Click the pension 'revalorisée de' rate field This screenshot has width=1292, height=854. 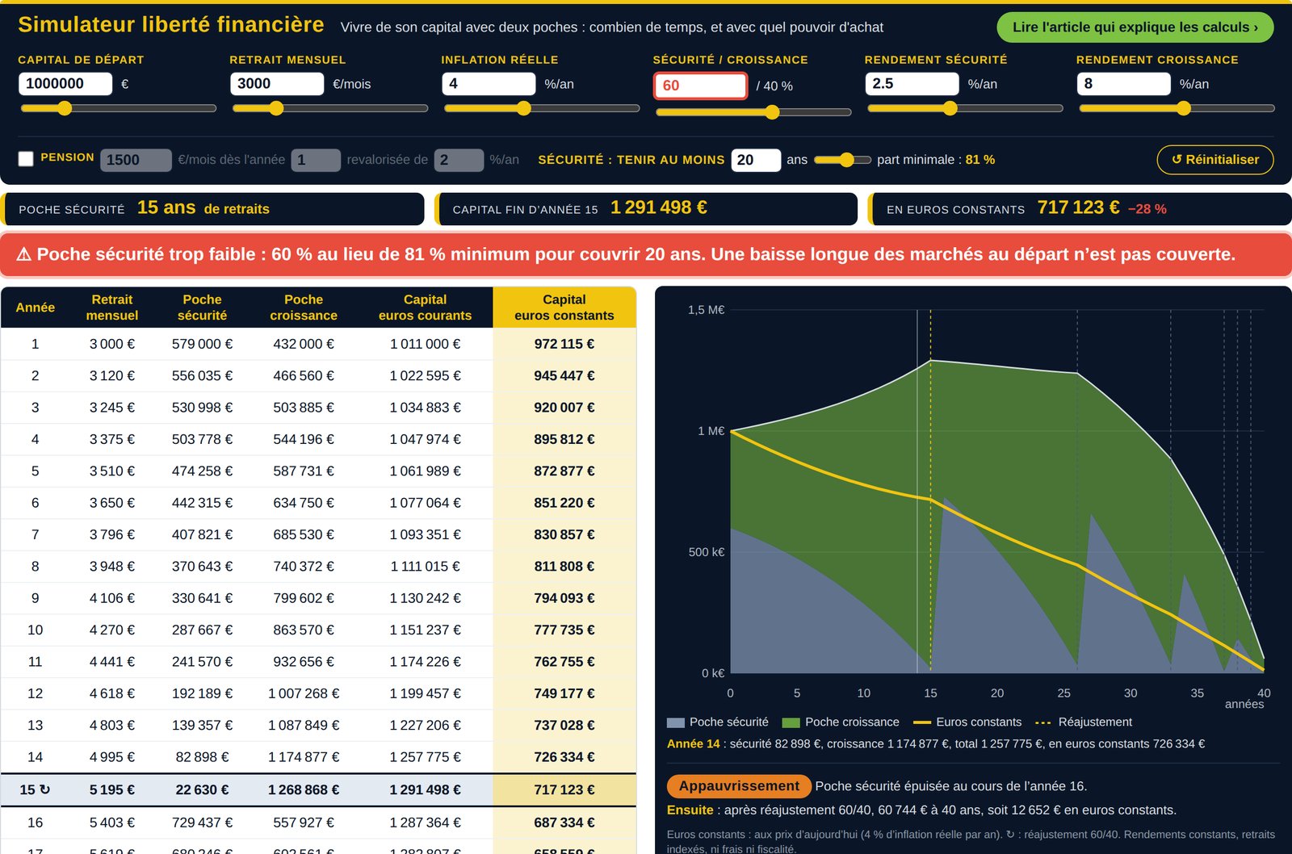459,160
